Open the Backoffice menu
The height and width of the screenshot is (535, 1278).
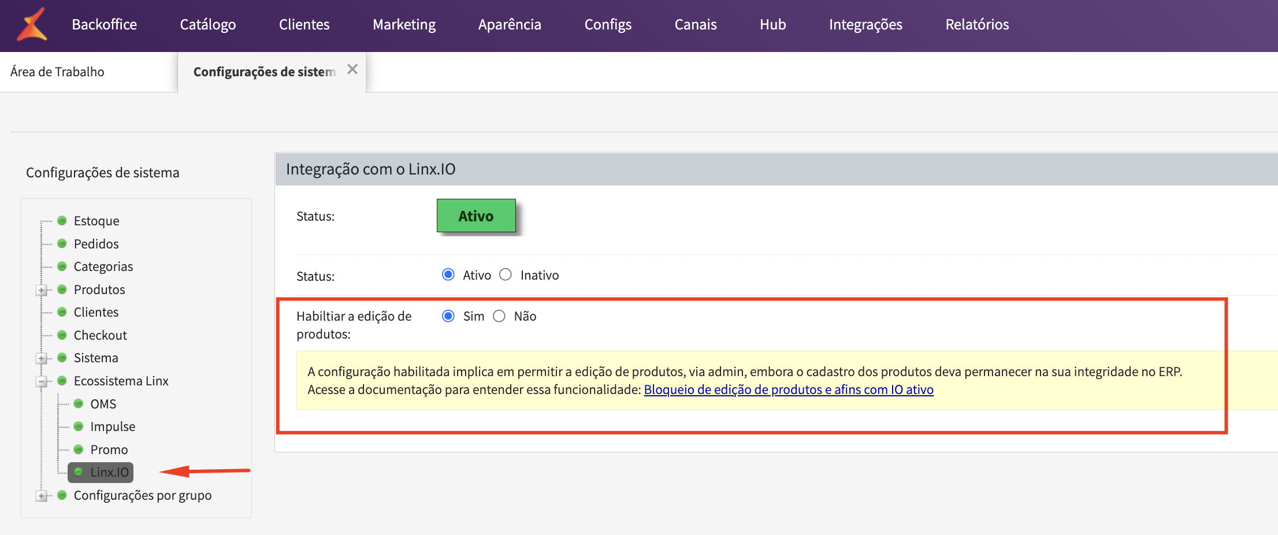pos(104,24)
